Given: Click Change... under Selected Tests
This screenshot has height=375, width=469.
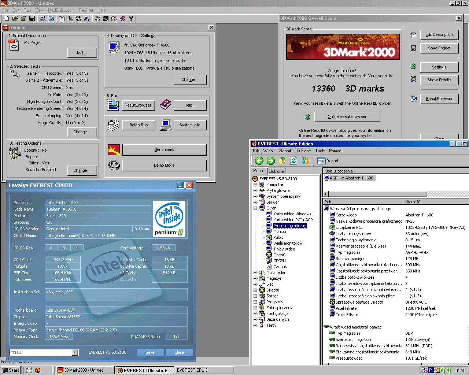Looking at the screenshot, I should point(82,132).
